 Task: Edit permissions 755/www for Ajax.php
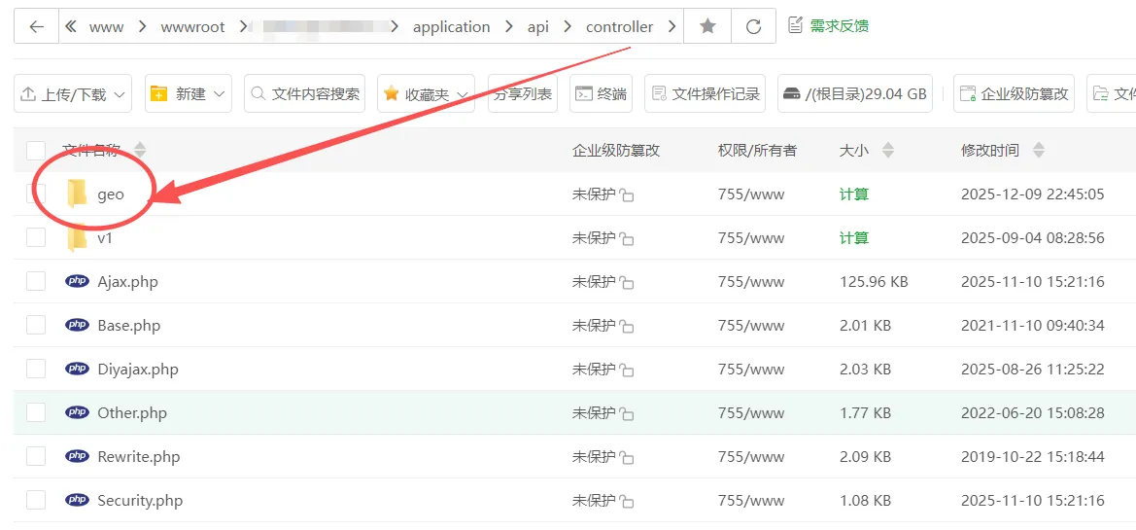click(x=750, y=281)
